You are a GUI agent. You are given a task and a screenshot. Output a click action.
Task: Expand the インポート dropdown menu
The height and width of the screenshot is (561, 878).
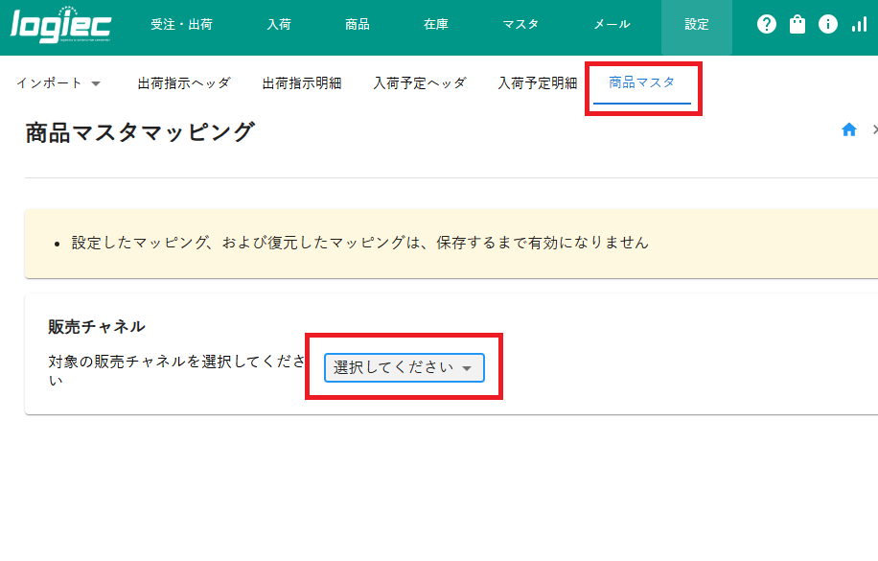coord(58,83)
